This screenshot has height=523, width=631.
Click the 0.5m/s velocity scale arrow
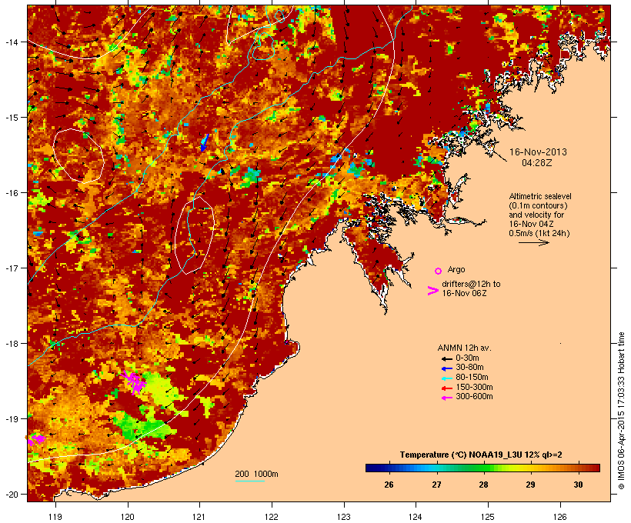[x=533, y=242]
